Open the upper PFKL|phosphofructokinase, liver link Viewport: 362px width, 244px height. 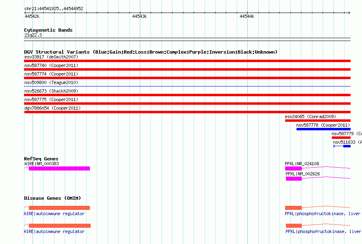point(323,214)
